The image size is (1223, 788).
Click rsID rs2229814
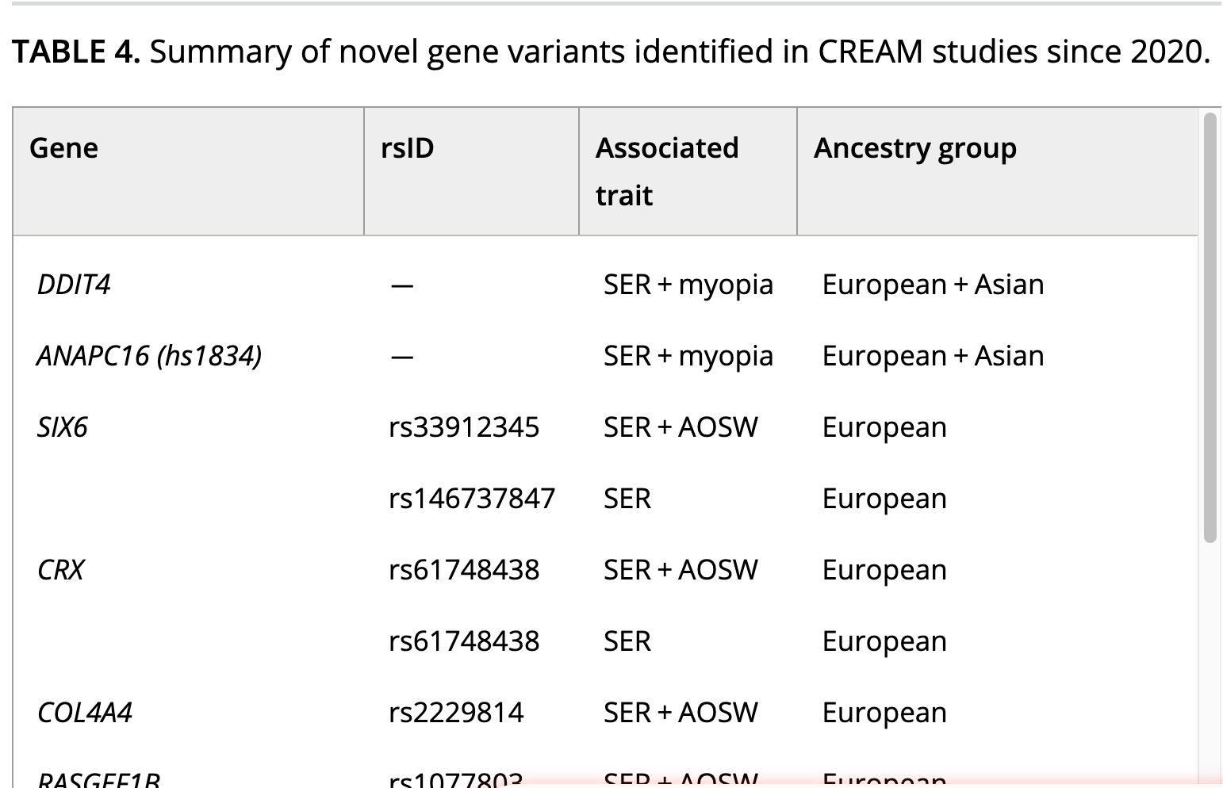(x=456, y=713)
